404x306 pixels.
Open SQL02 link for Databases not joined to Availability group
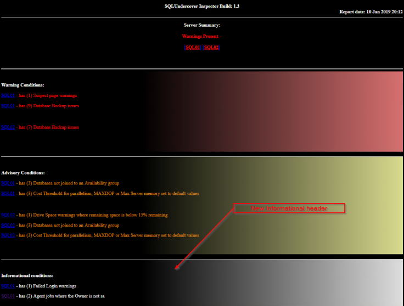click(x=8, y=226)
